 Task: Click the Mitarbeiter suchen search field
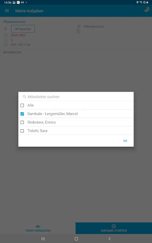[76, 97]
